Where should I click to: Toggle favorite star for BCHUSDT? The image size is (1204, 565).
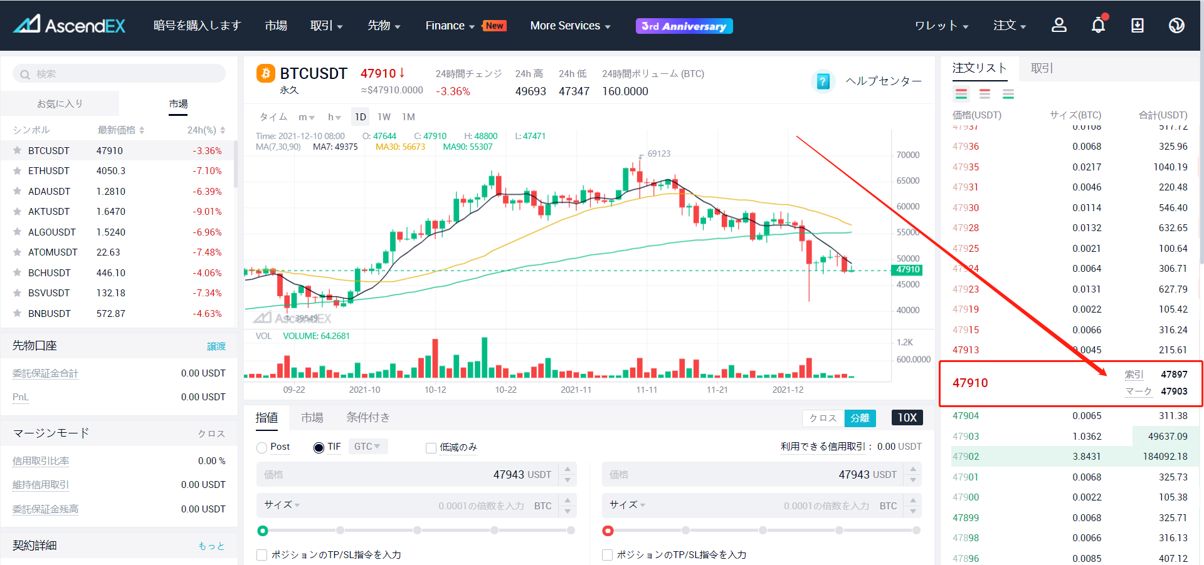17,272
